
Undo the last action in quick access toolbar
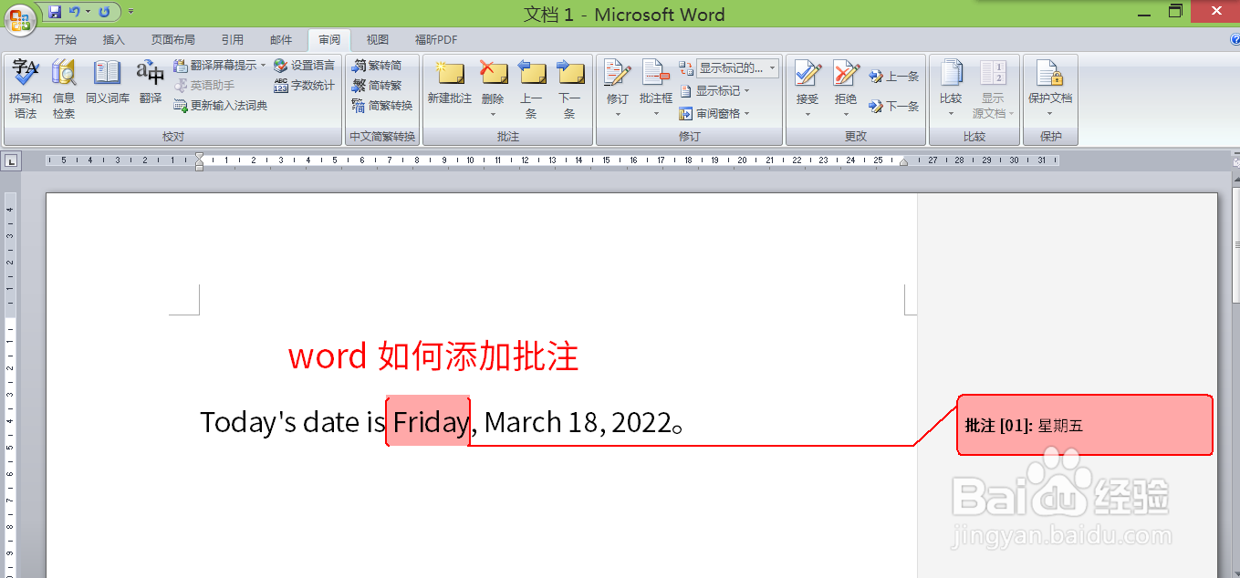[75, 12]
